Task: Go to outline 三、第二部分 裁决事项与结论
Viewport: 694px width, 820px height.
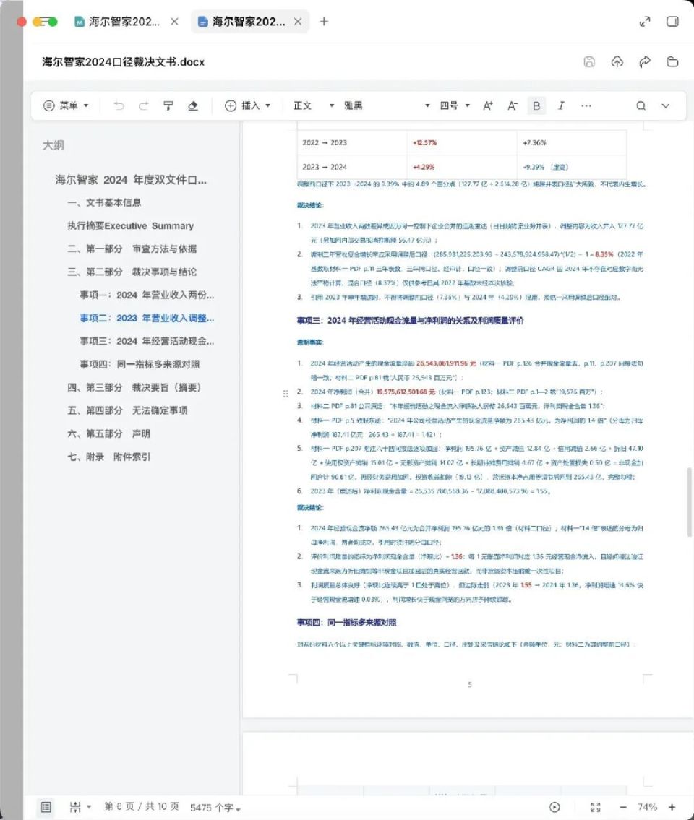Action: click(132, 272)
